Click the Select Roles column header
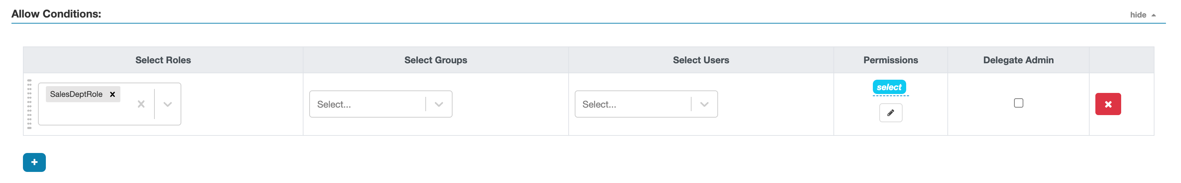Screen dimensions: 1181x183 (163, 60)
